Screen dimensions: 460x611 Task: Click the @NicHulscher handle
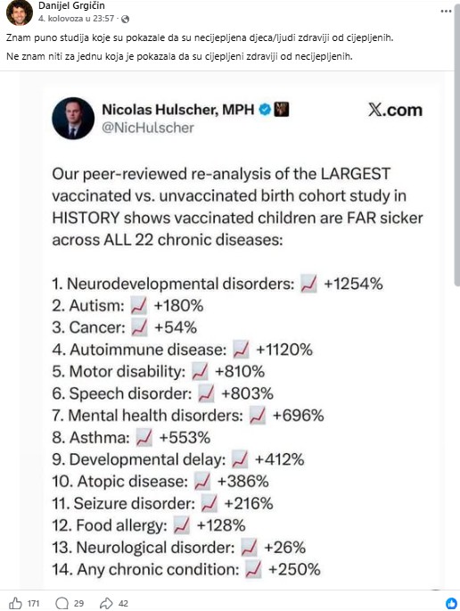(148, 128)
